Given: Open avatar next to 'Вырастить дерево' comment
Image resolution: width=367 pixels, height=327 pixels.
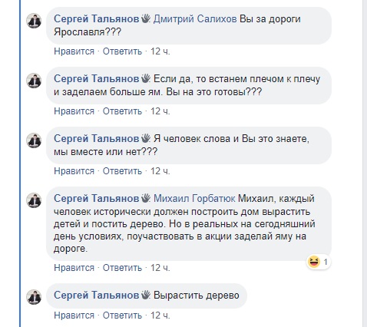Looking at the screenshot, I should pos(34,297).
